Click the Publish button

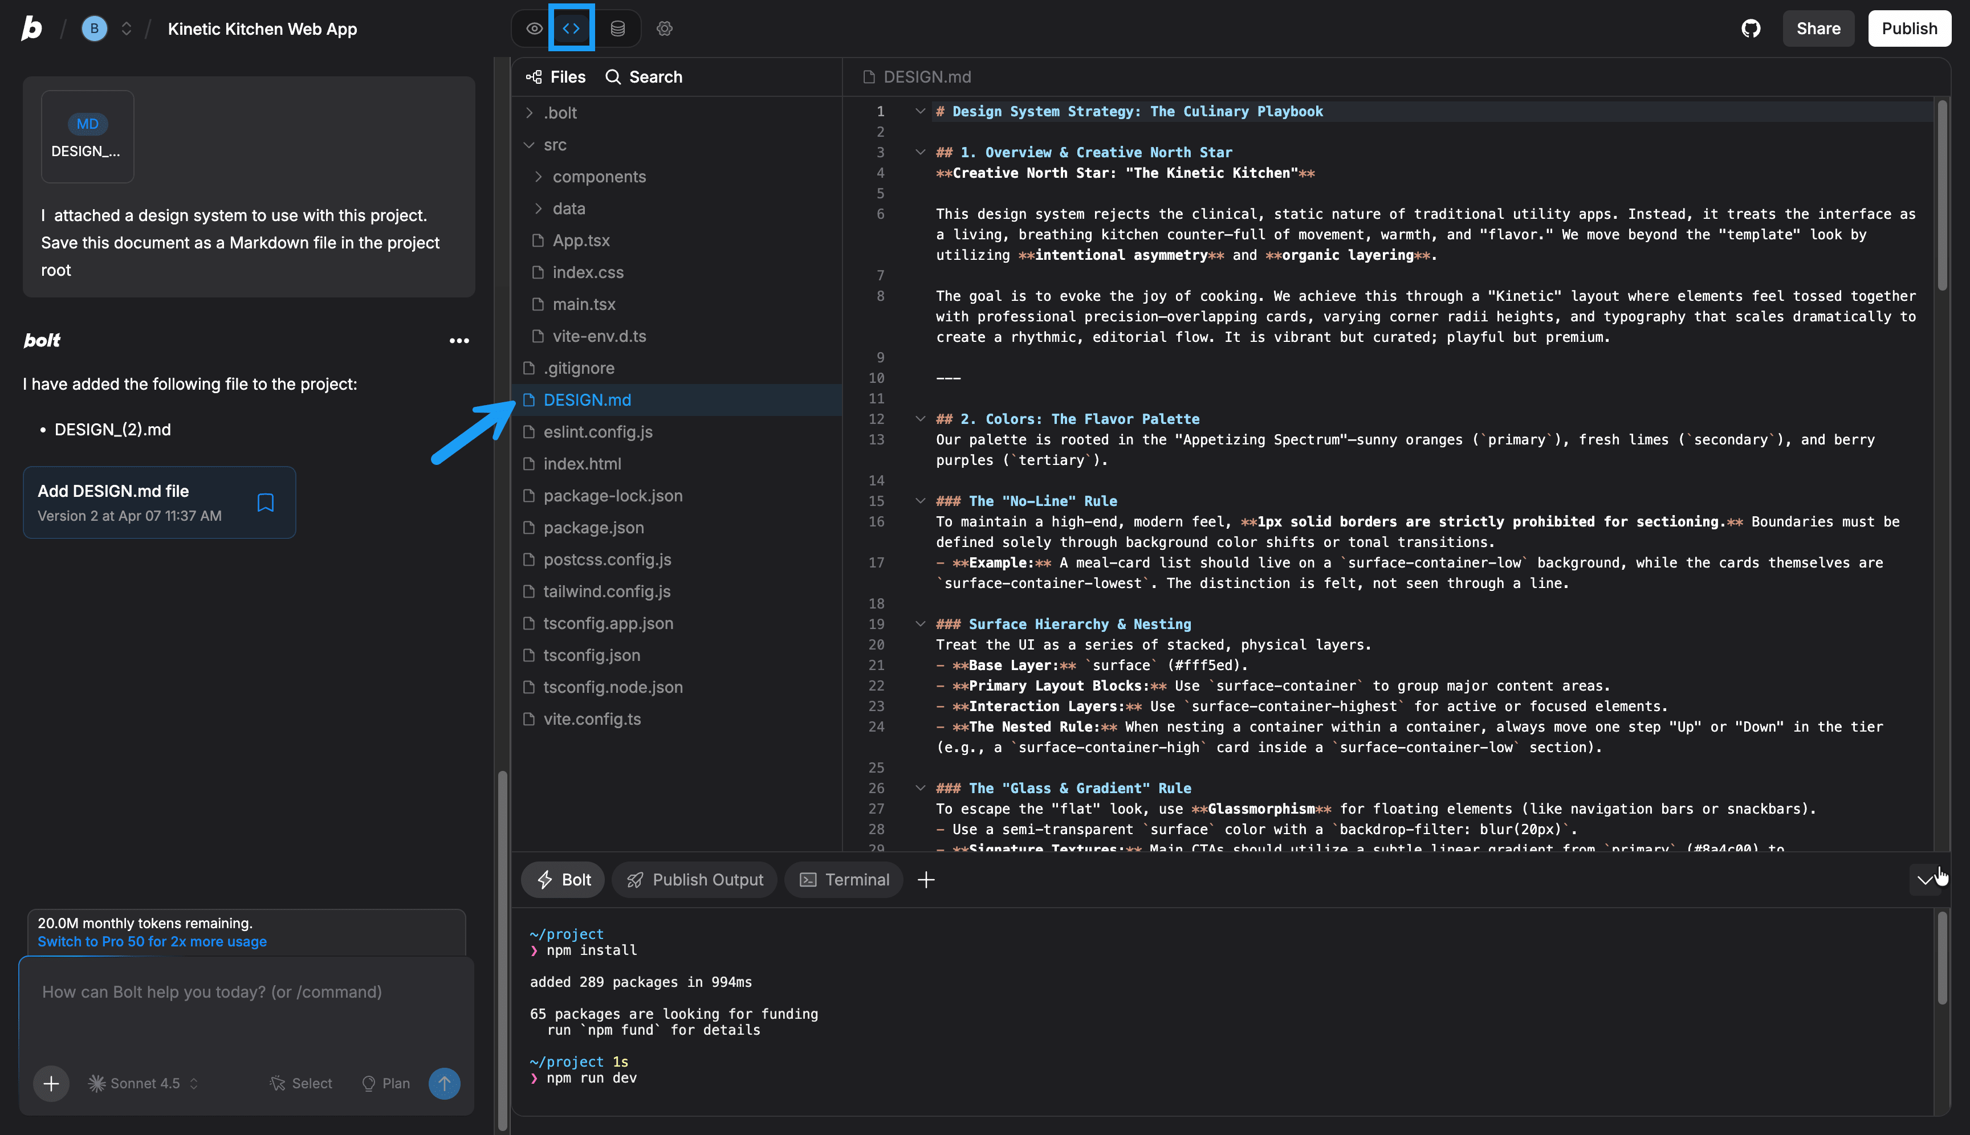coord(1909,28)
